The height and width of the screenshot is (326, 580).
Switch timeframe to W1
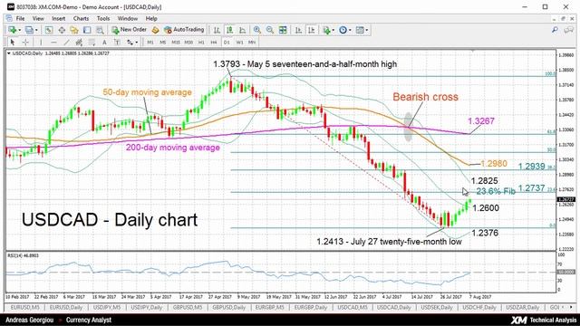pos(239,43)
